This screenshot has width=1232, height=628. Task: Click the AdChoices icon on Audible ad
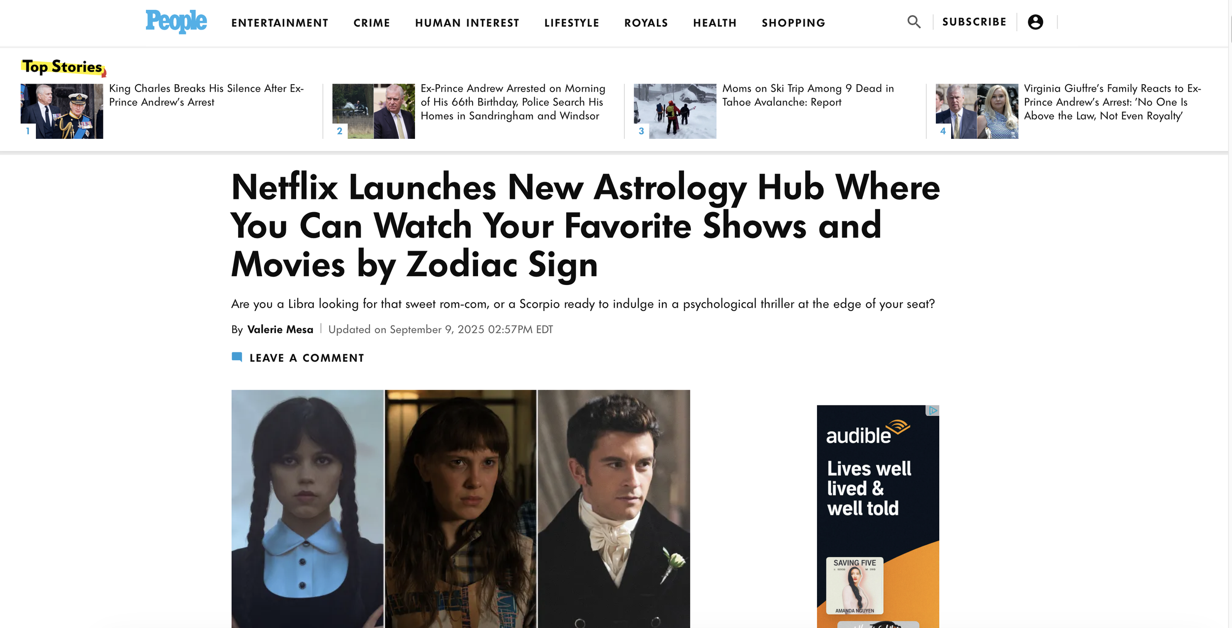pos(933,410)
